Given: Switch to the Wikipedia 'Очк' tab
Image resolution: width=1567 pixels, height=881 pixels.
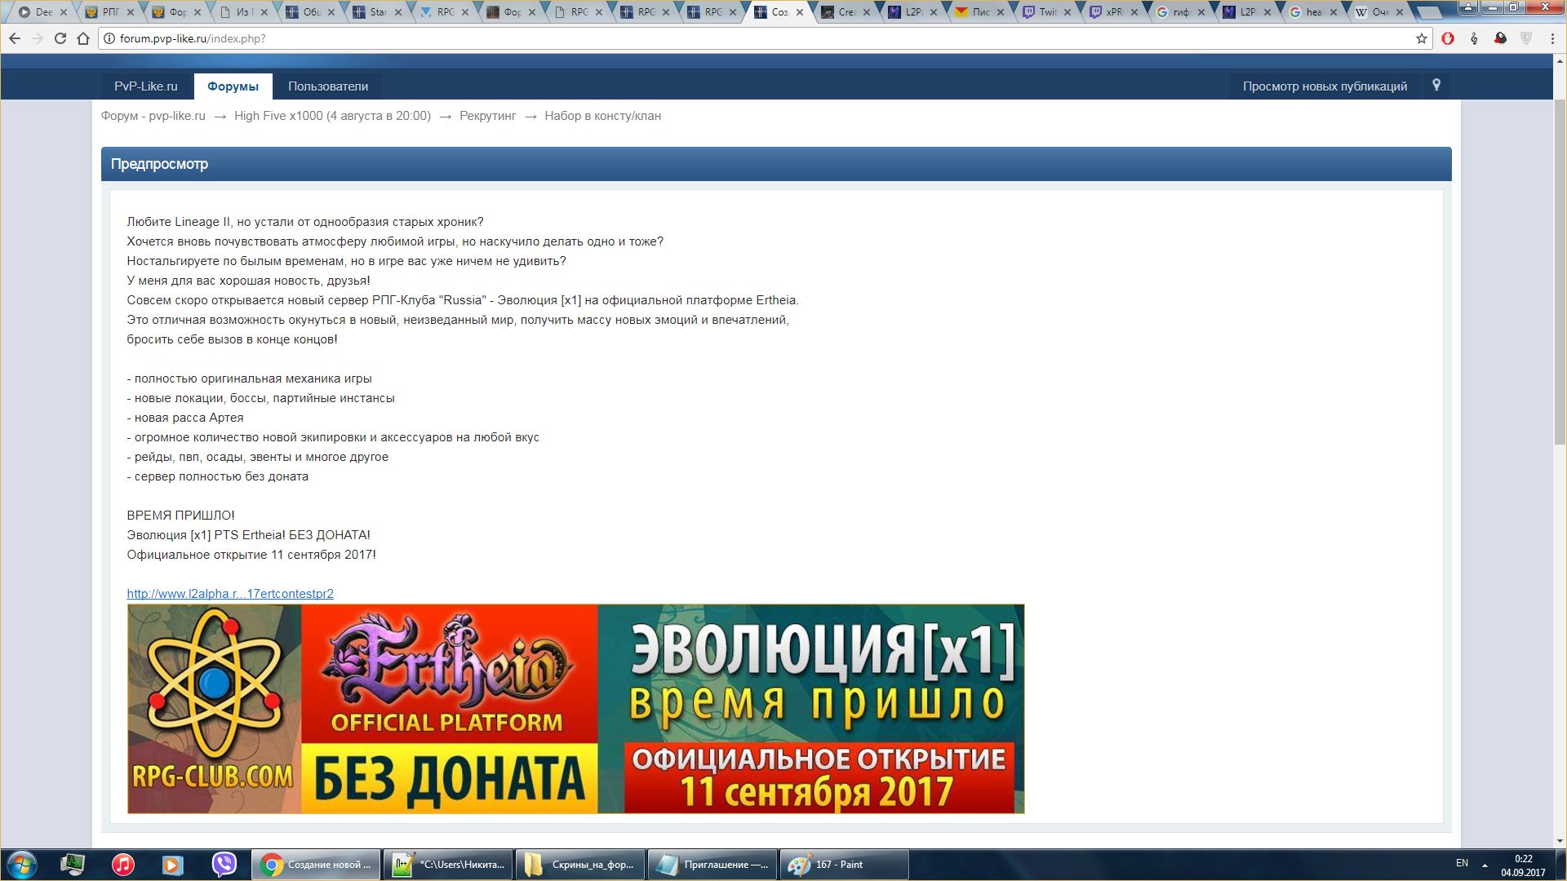Looking at the screenshot, I should [x=1378, y=12].
